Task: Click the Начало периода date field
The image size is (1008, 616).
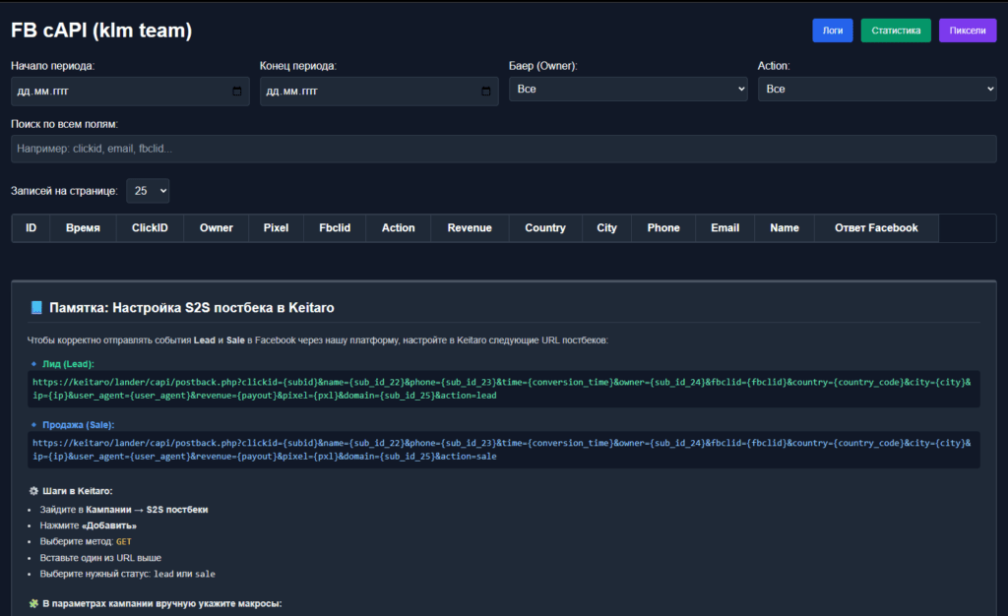Action: [130, 92]
